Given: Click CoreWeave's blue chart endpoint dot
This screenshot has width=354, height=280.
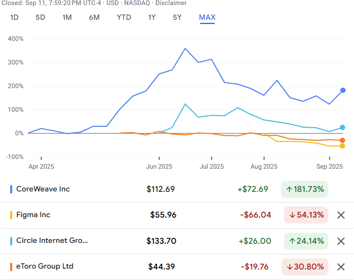Looking at the screenshot, I should click(343, 90).
